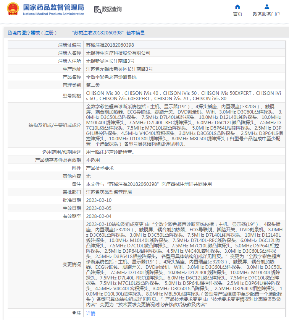
Task: Click the 批准日期 value 2023-02-10
Action: click(99, 200)
